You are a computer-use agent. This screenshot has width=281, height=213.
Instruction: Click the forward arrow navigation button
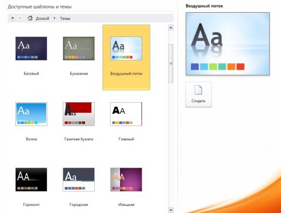pyautogui.click(x=19, y=18)
